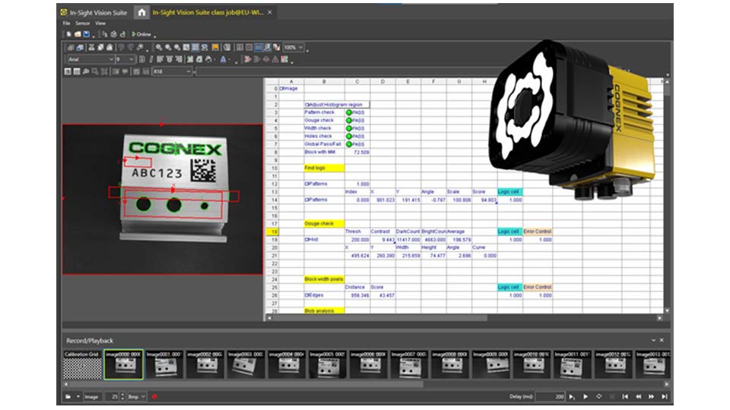Screen dimensions: 730x410
Task: Toggle the Online mode button
Action: point(141,34)
